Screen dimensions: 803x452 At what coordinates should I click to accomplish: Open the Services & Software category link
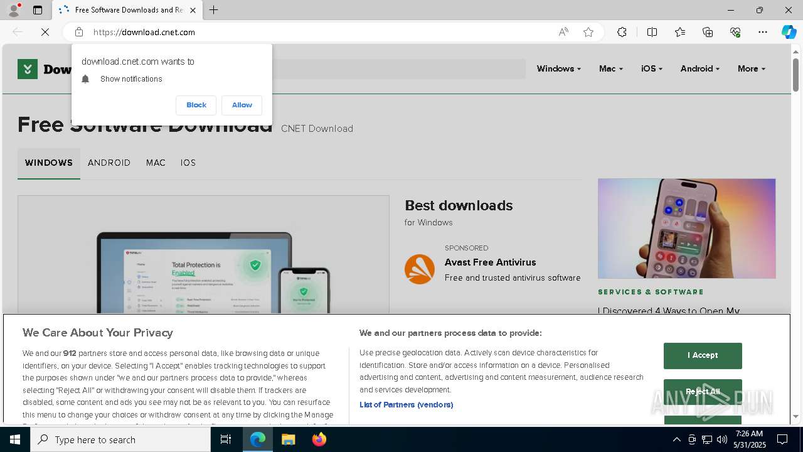click(651, 292)
